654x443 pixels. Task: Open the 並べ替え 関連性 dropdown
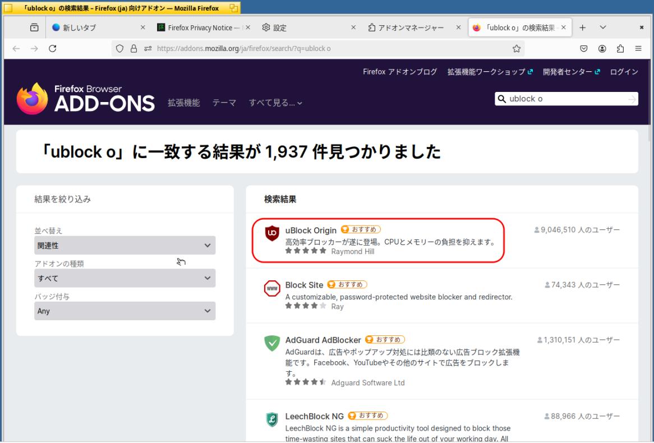click(x=125, y=245)
